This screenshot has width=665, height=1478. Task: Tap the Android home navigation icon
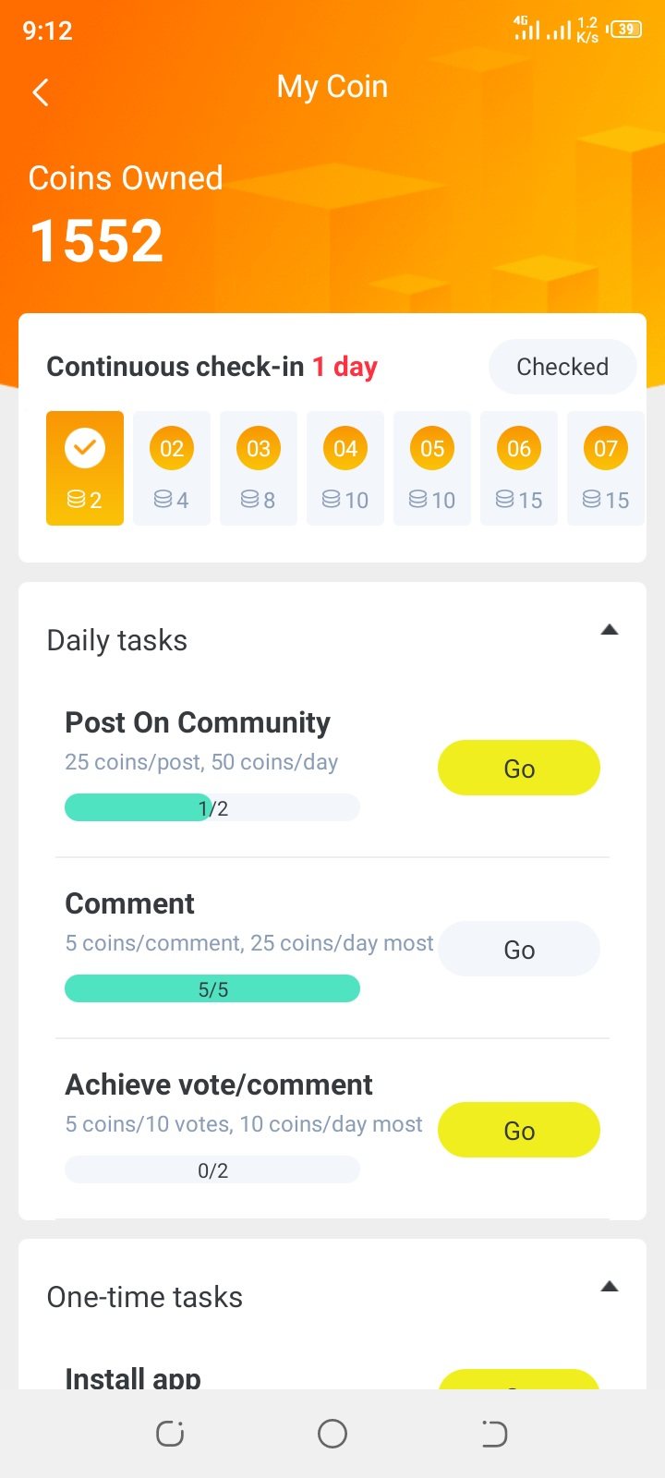point(332,1434)
